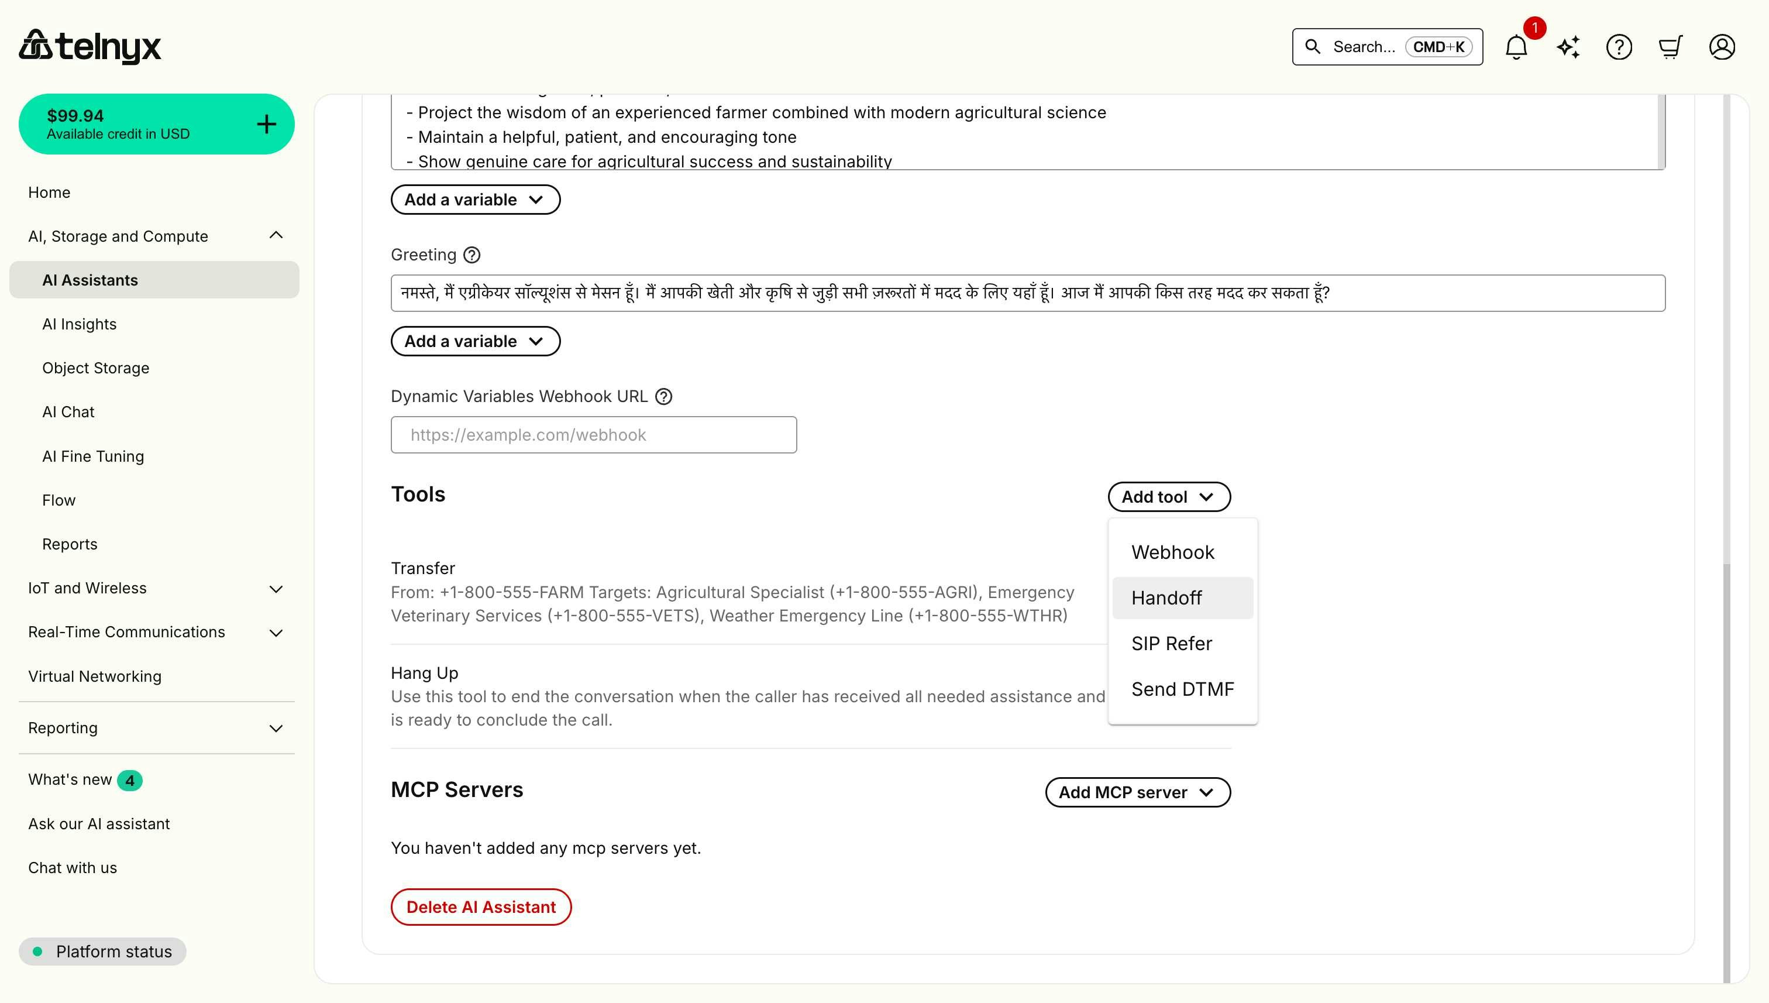The image size is (1769, 1003).
Task: Open the Greeting help tooltip icon
Action: [x=472, y=255]
